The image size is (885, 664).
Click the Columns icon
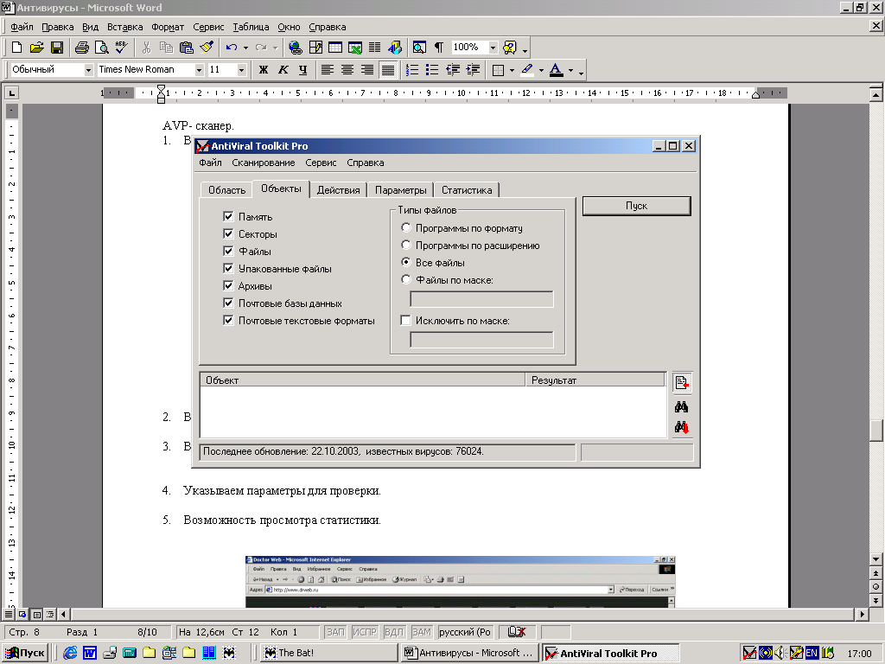coord(375,48)
